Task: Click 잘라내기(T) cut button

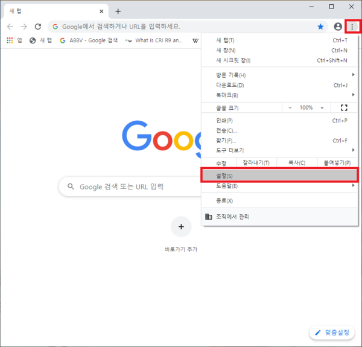Action: (256, 163)
